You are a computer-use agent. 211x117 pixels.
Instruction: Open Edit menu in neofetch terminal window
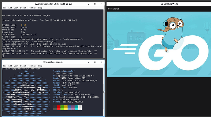(x=10, y=66)
